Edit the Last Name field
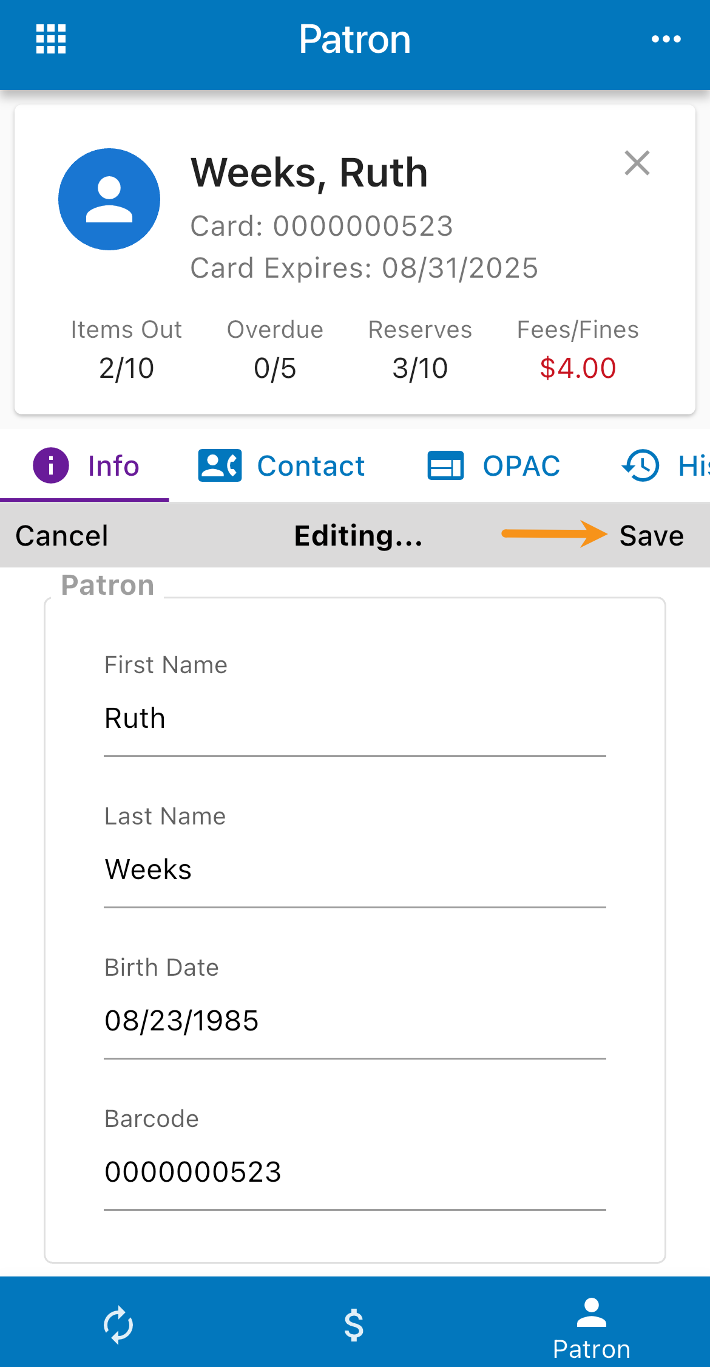710x1367 pixels. 354,870
